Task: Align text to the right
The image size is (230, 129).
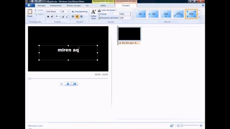Action: click(x=81, y=16)
